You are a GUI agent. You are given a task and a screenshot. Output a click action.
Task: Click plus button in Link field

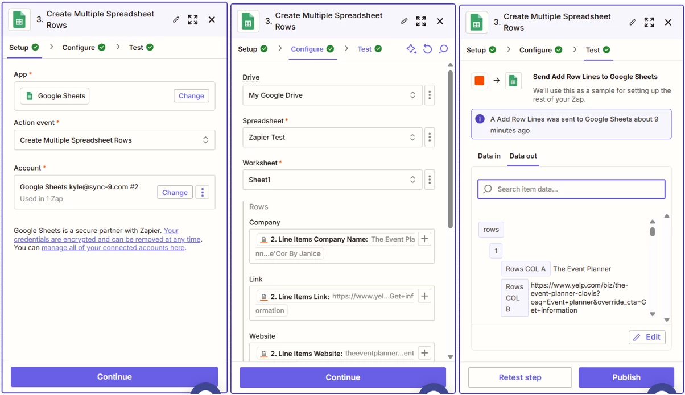pos(424,296)
